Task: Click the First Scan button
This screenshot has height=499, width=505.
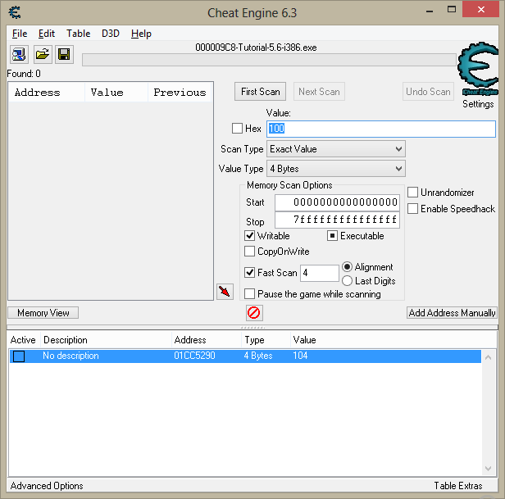Action: click(260, 92)
